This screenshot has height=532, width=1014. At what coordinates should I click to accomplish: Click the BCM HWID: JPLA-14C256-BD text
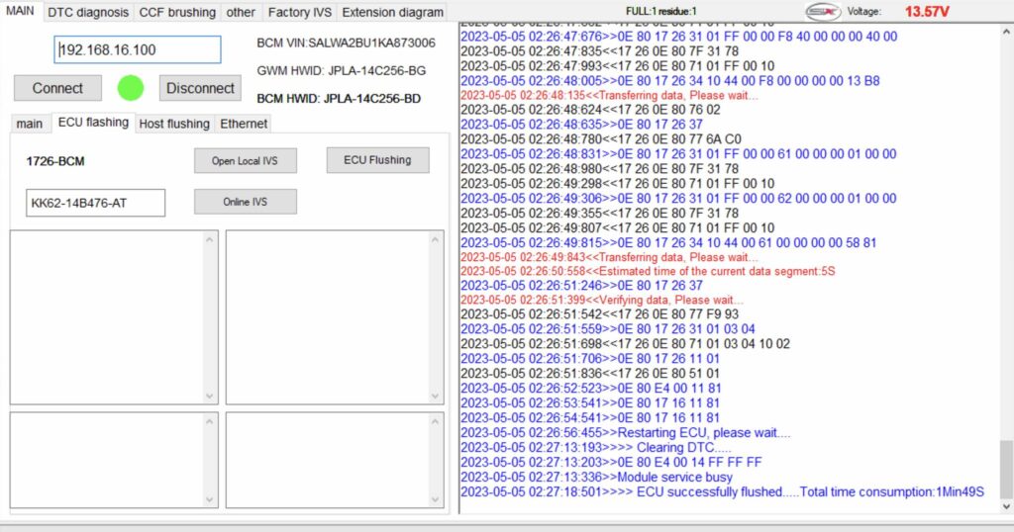[339, 98]
